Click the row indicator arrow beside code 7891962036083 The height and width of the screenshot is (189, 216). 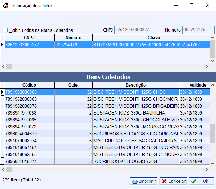click(x=2, y=92)
